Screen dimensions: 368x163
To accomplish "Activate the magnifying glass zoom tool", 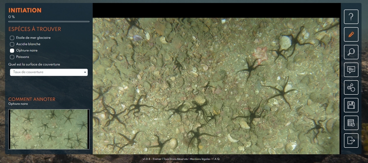I will 351,52.
